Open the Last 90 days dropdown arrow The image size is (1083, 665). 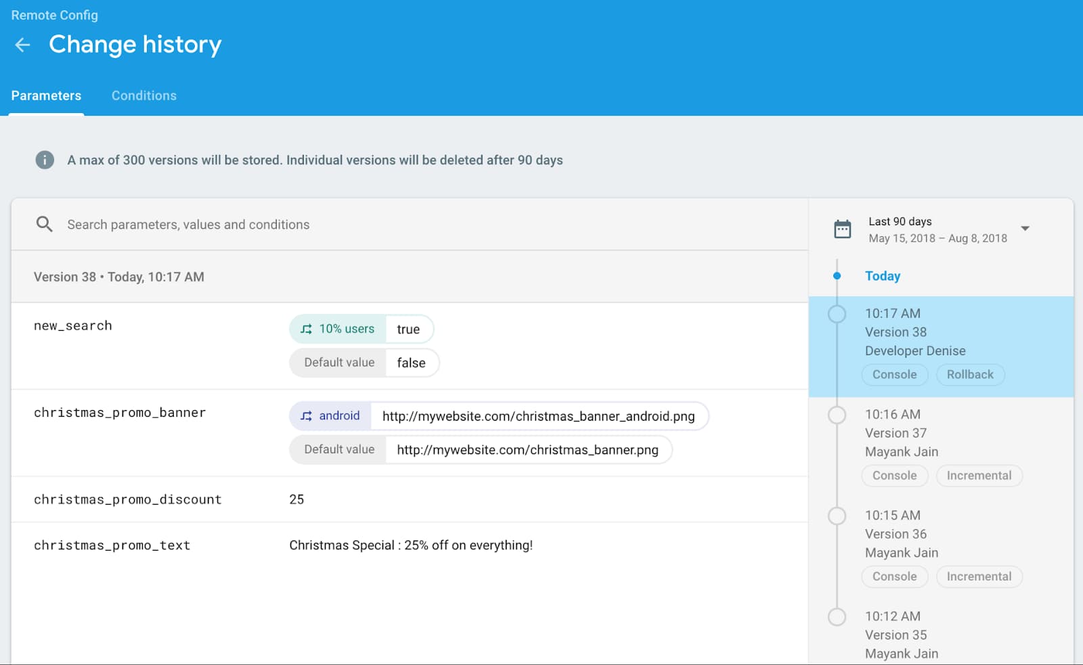[1025, 229]
